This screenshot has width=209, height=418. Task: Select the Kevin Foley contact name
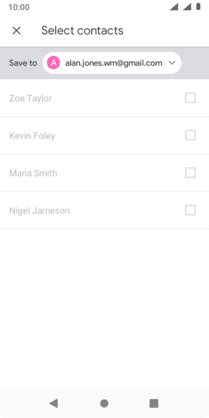(x=32, y=136)
